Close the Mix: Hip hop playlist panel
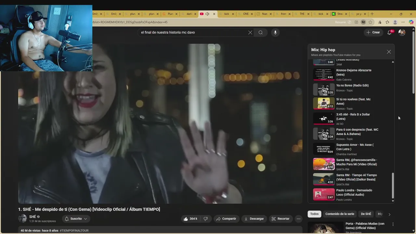 pyautogui.click(x=389, y=52)
